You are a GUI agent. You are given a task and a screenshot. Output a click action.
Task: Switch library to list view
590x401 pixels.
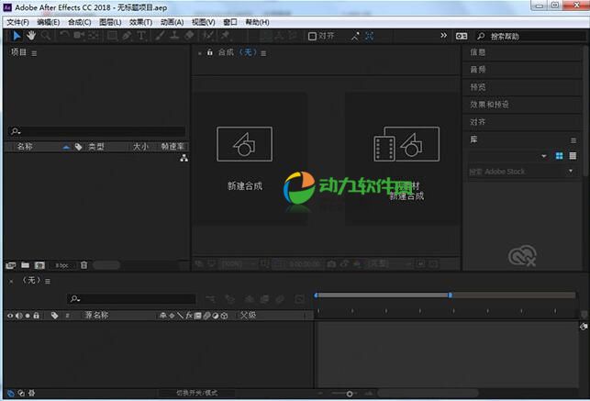click(573, 156)
